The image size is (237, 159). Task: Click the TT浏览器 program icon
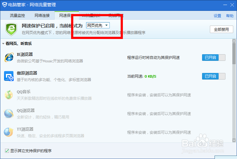9,132
